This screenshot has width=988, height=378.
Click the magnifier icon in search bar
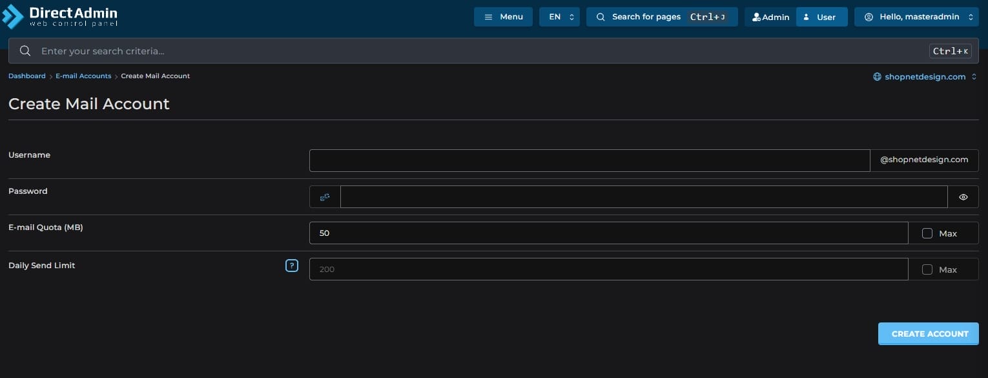tap(25, 51)
